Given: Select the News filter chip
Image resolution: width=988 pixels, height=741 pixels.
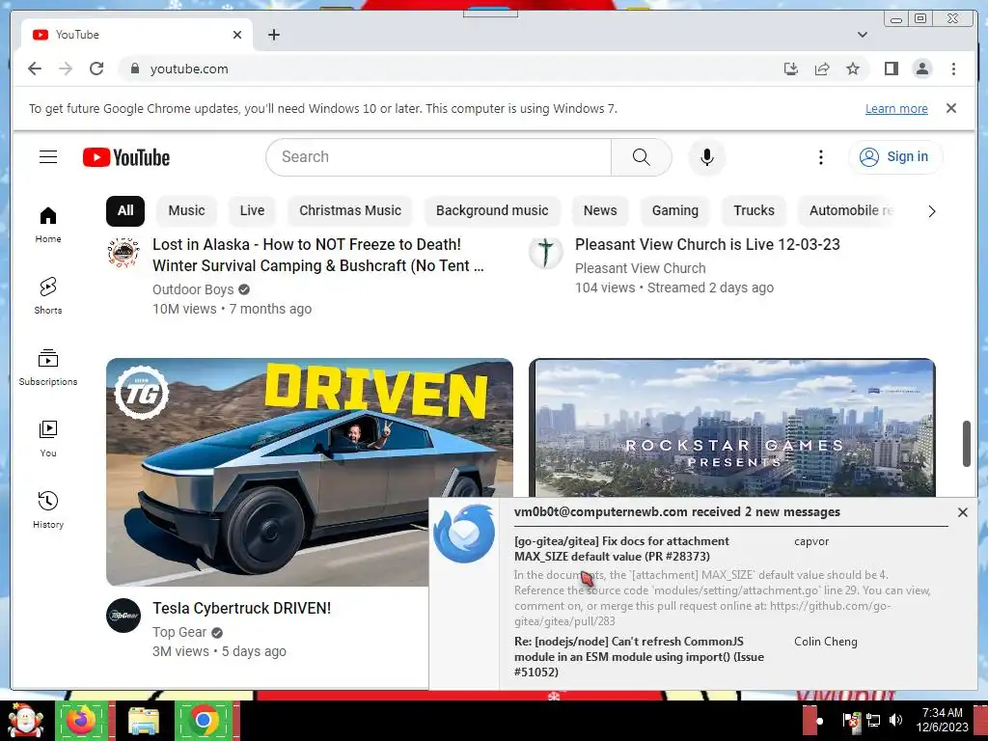Looking at the screenshot, I should pyautogui.click(x=600, y=210).
